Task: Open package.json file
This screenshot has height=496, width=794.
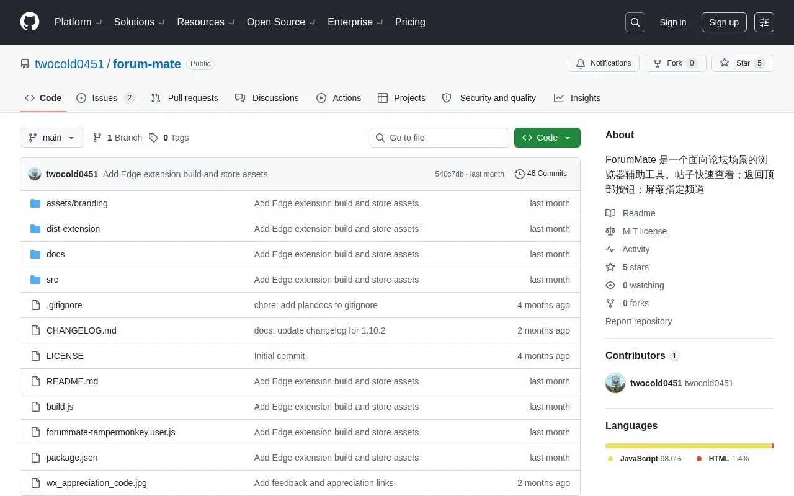Action: click(72, 458)
